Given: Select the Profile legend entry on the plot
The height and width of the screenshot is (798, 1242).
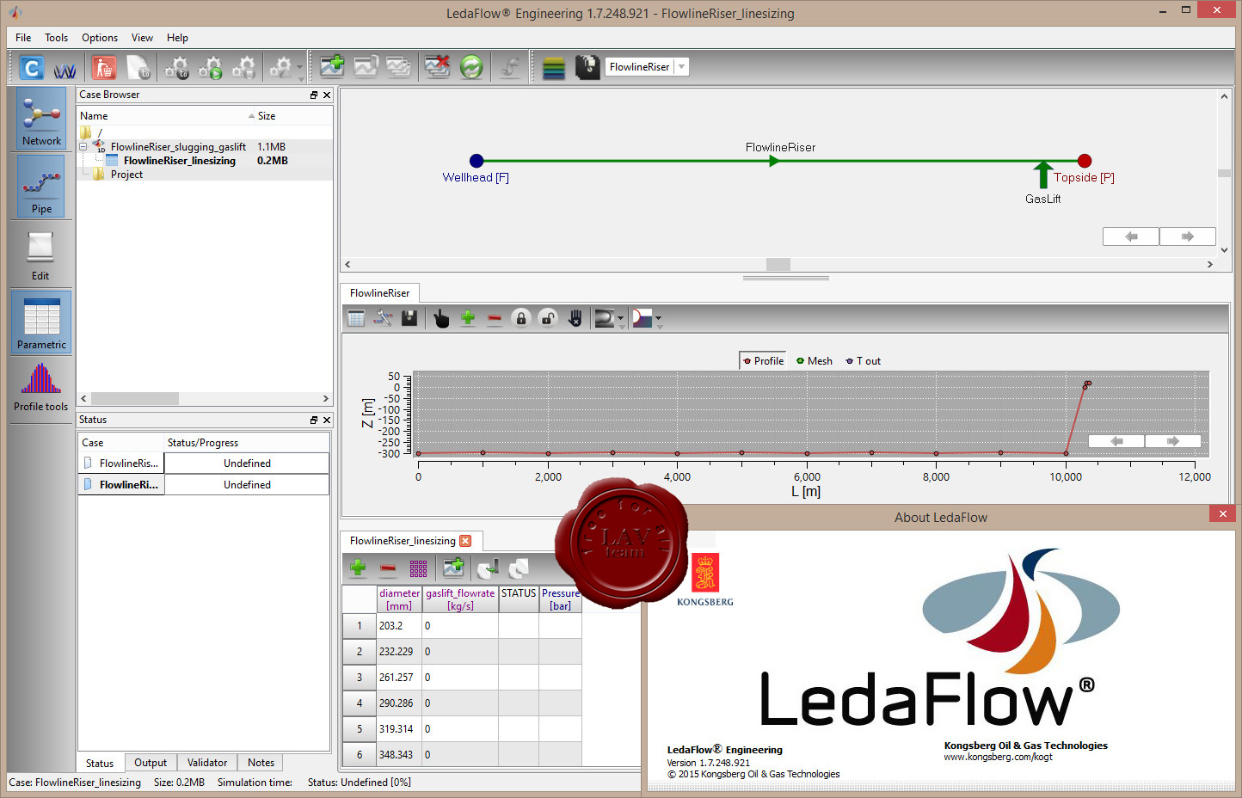Looking at the screenshot, I should pyautogui.click(x=764, y=361).
